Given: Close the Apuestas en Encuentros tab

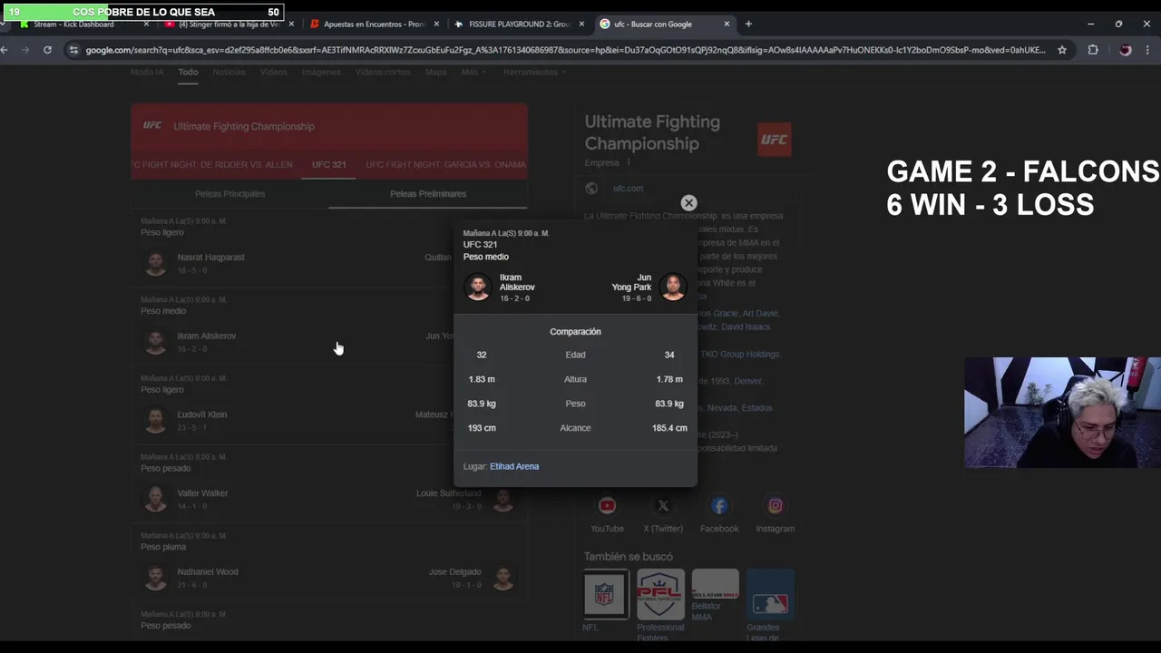Looking at the screenshot, I should coord(436,24).
